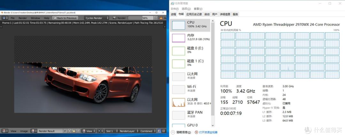Viewport: 345px width, 137px height.
Task: Open Task Manager 查看(V) menu
Action: (198, 9)
